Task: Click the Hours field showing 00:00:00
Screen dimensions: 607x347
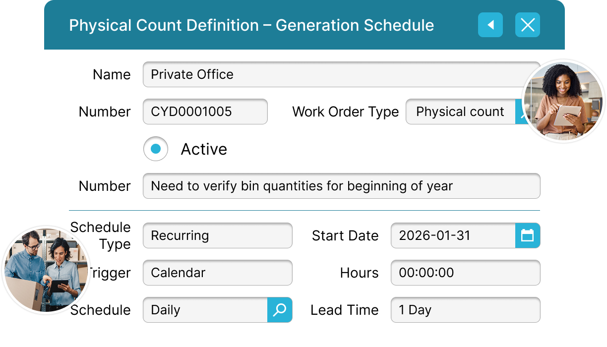Action: [465, 273]
